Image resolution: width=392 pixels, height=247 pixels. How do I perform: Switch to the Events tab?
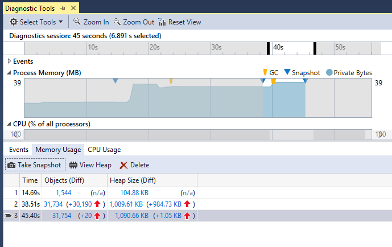(19, 150)
